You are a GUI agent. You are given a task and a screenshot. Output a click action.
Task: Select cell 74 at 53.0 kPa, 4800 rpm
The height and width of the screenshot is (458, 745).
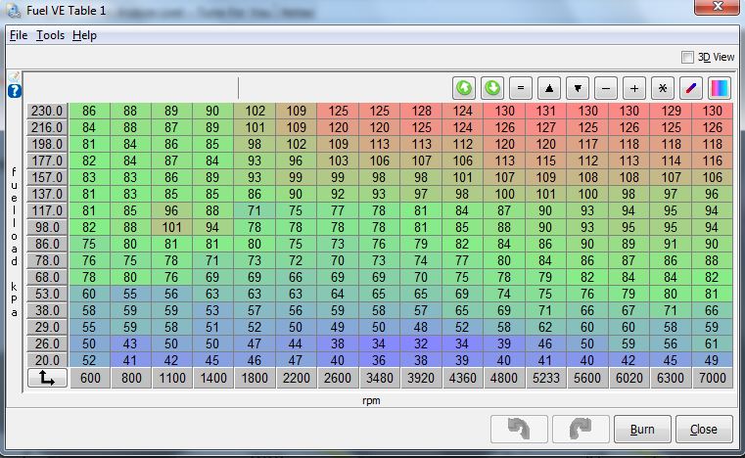(504, 294)
